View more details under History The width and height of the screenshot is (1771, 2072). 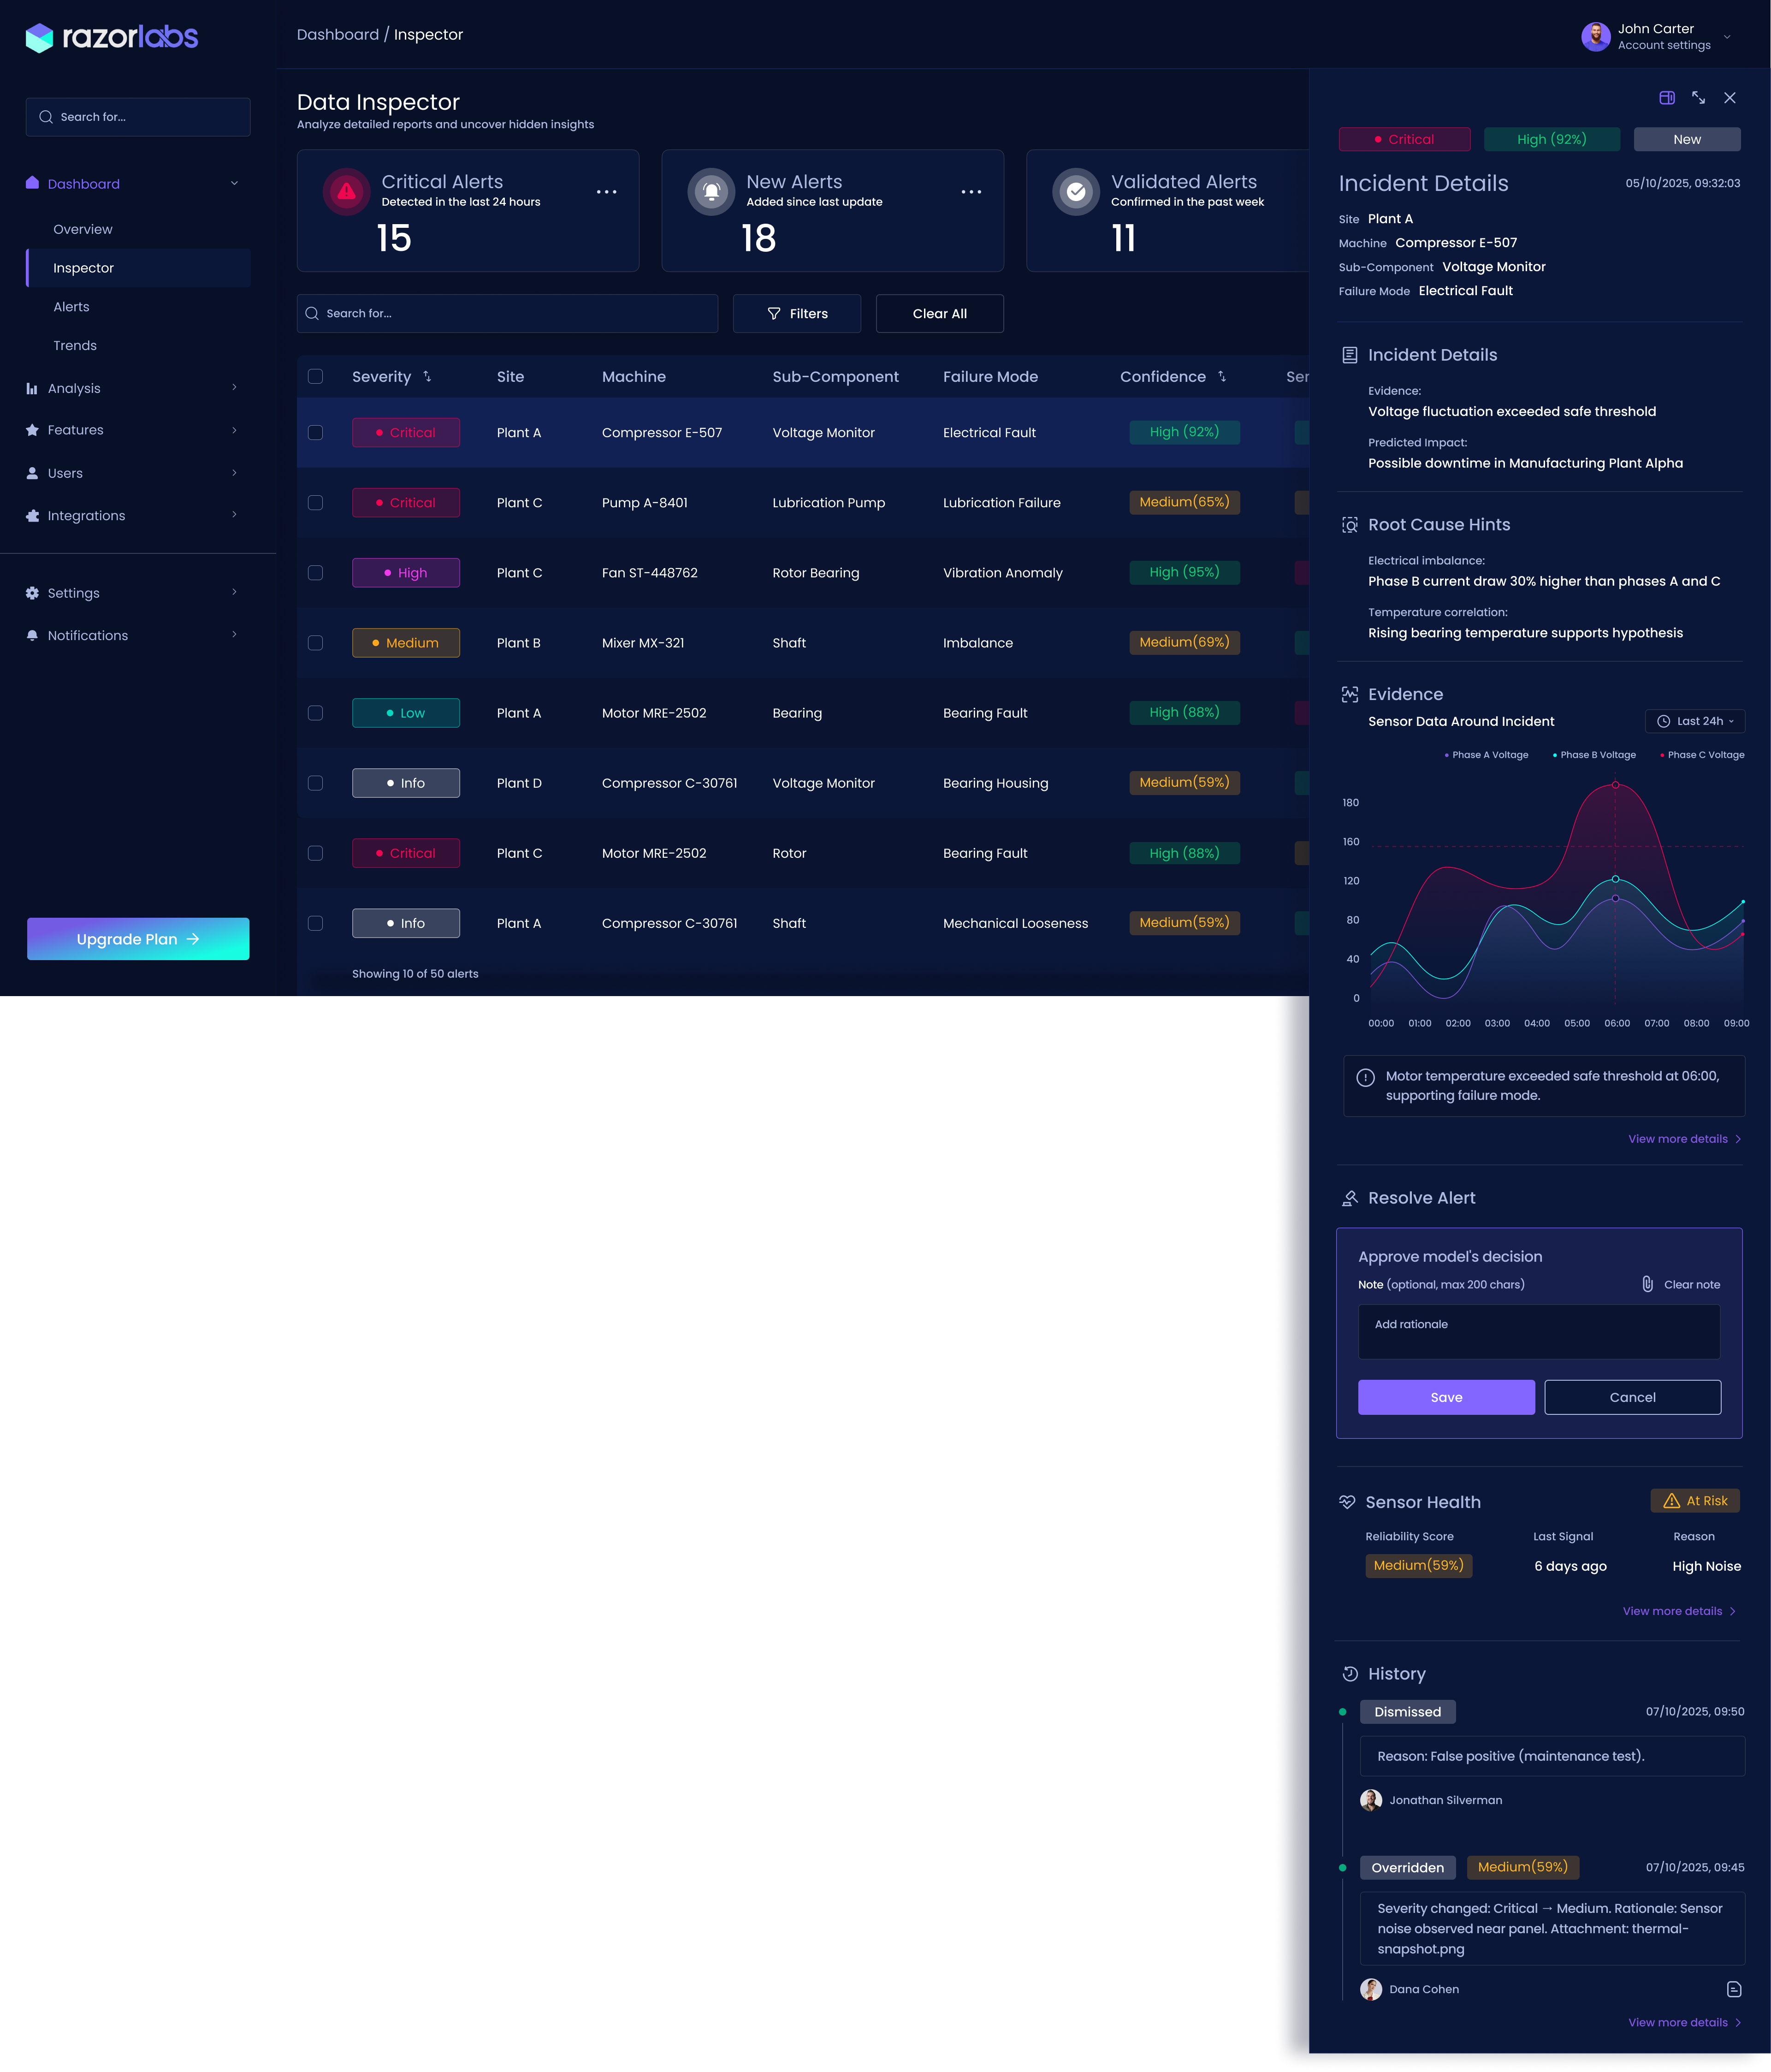coord(1685,2022)
